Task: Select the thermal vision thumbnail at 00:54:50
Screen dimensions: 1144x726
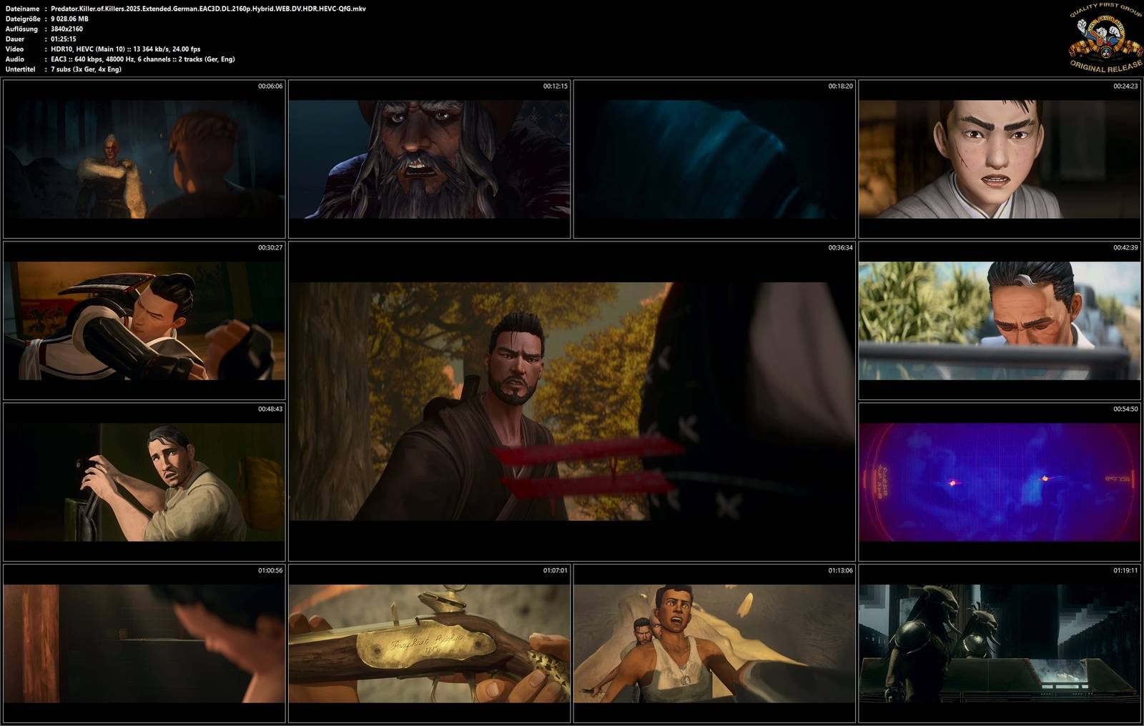Action: click(1000, 482)
